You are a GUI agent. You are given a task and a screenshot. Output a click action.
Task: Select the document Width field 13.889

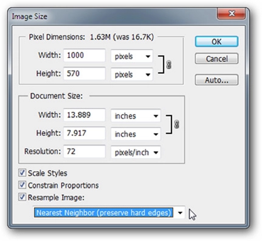click(x=84, y=115)
